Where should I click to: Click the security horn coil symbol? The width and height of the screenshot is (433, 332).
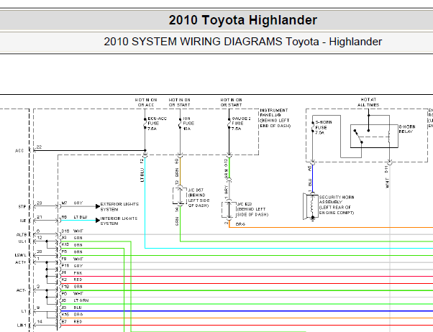tap(313, 208)
